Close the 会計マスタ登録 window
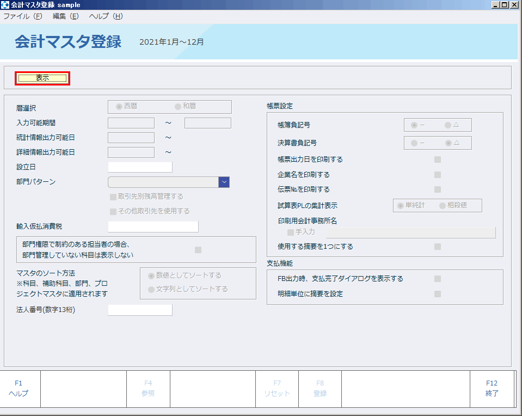The width and height of the screenshot is (522, 416). point(514,5)
